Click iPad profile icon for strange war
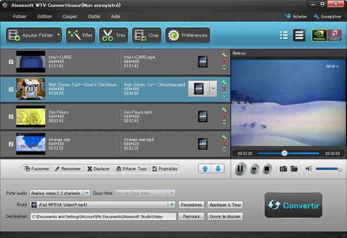The height and width of the screenshot is (238, 347). (x=202, y=143)
